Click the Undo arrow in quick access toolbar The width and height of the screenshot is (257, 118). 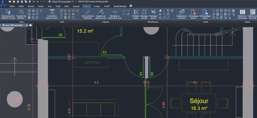coord(38,2)
